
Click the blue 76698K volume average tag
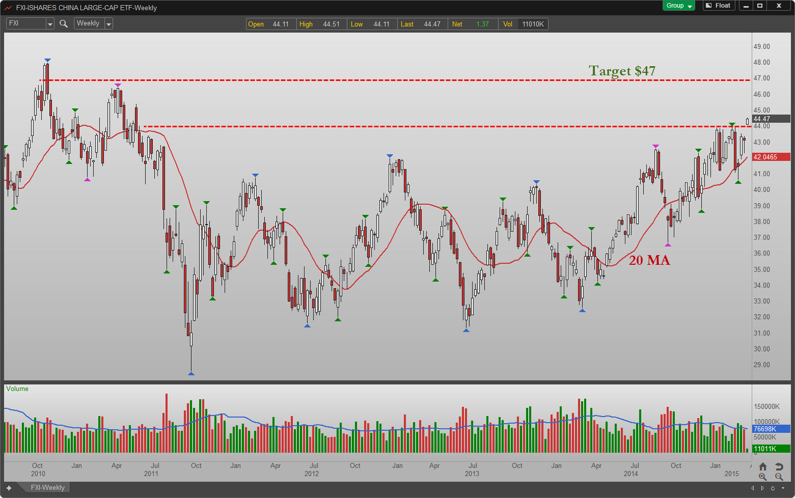tap(771, 429)
